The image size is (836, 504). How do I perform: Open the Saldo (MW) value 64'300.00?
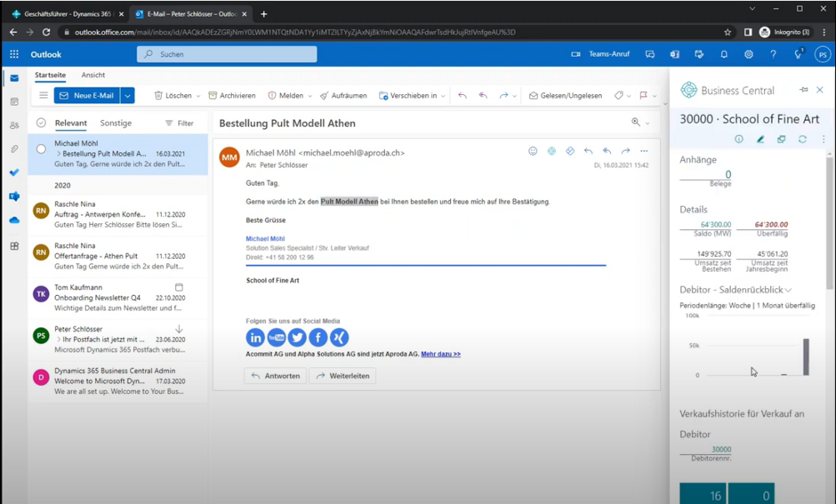pos(716,224)
